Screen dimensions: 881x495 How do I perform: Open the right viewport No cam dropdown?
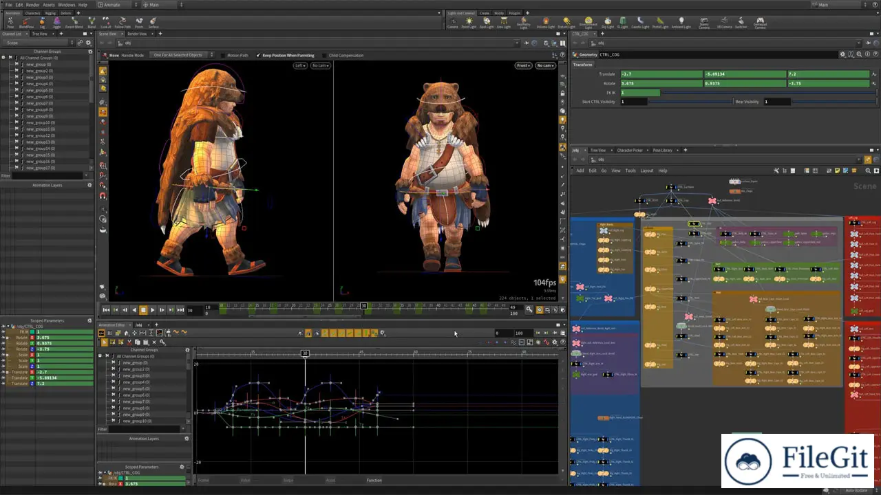[x=546, y=65]
